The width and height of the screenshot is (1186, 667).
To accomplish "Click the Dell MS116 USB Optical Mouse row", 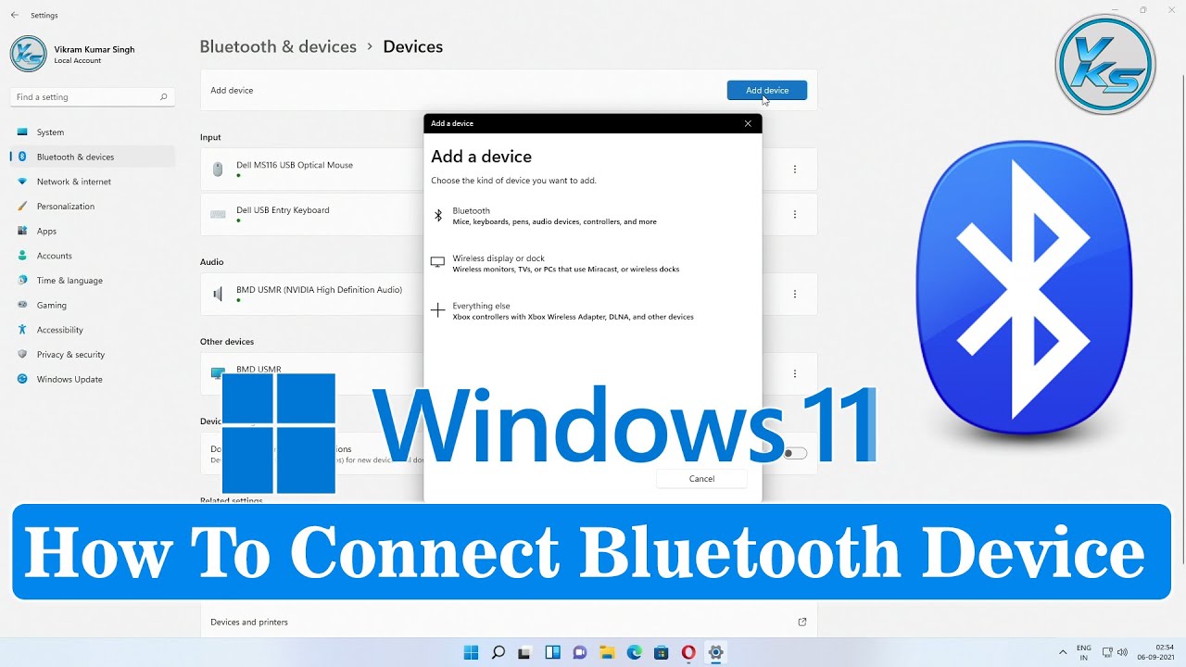I will click(x=509, y=170).
